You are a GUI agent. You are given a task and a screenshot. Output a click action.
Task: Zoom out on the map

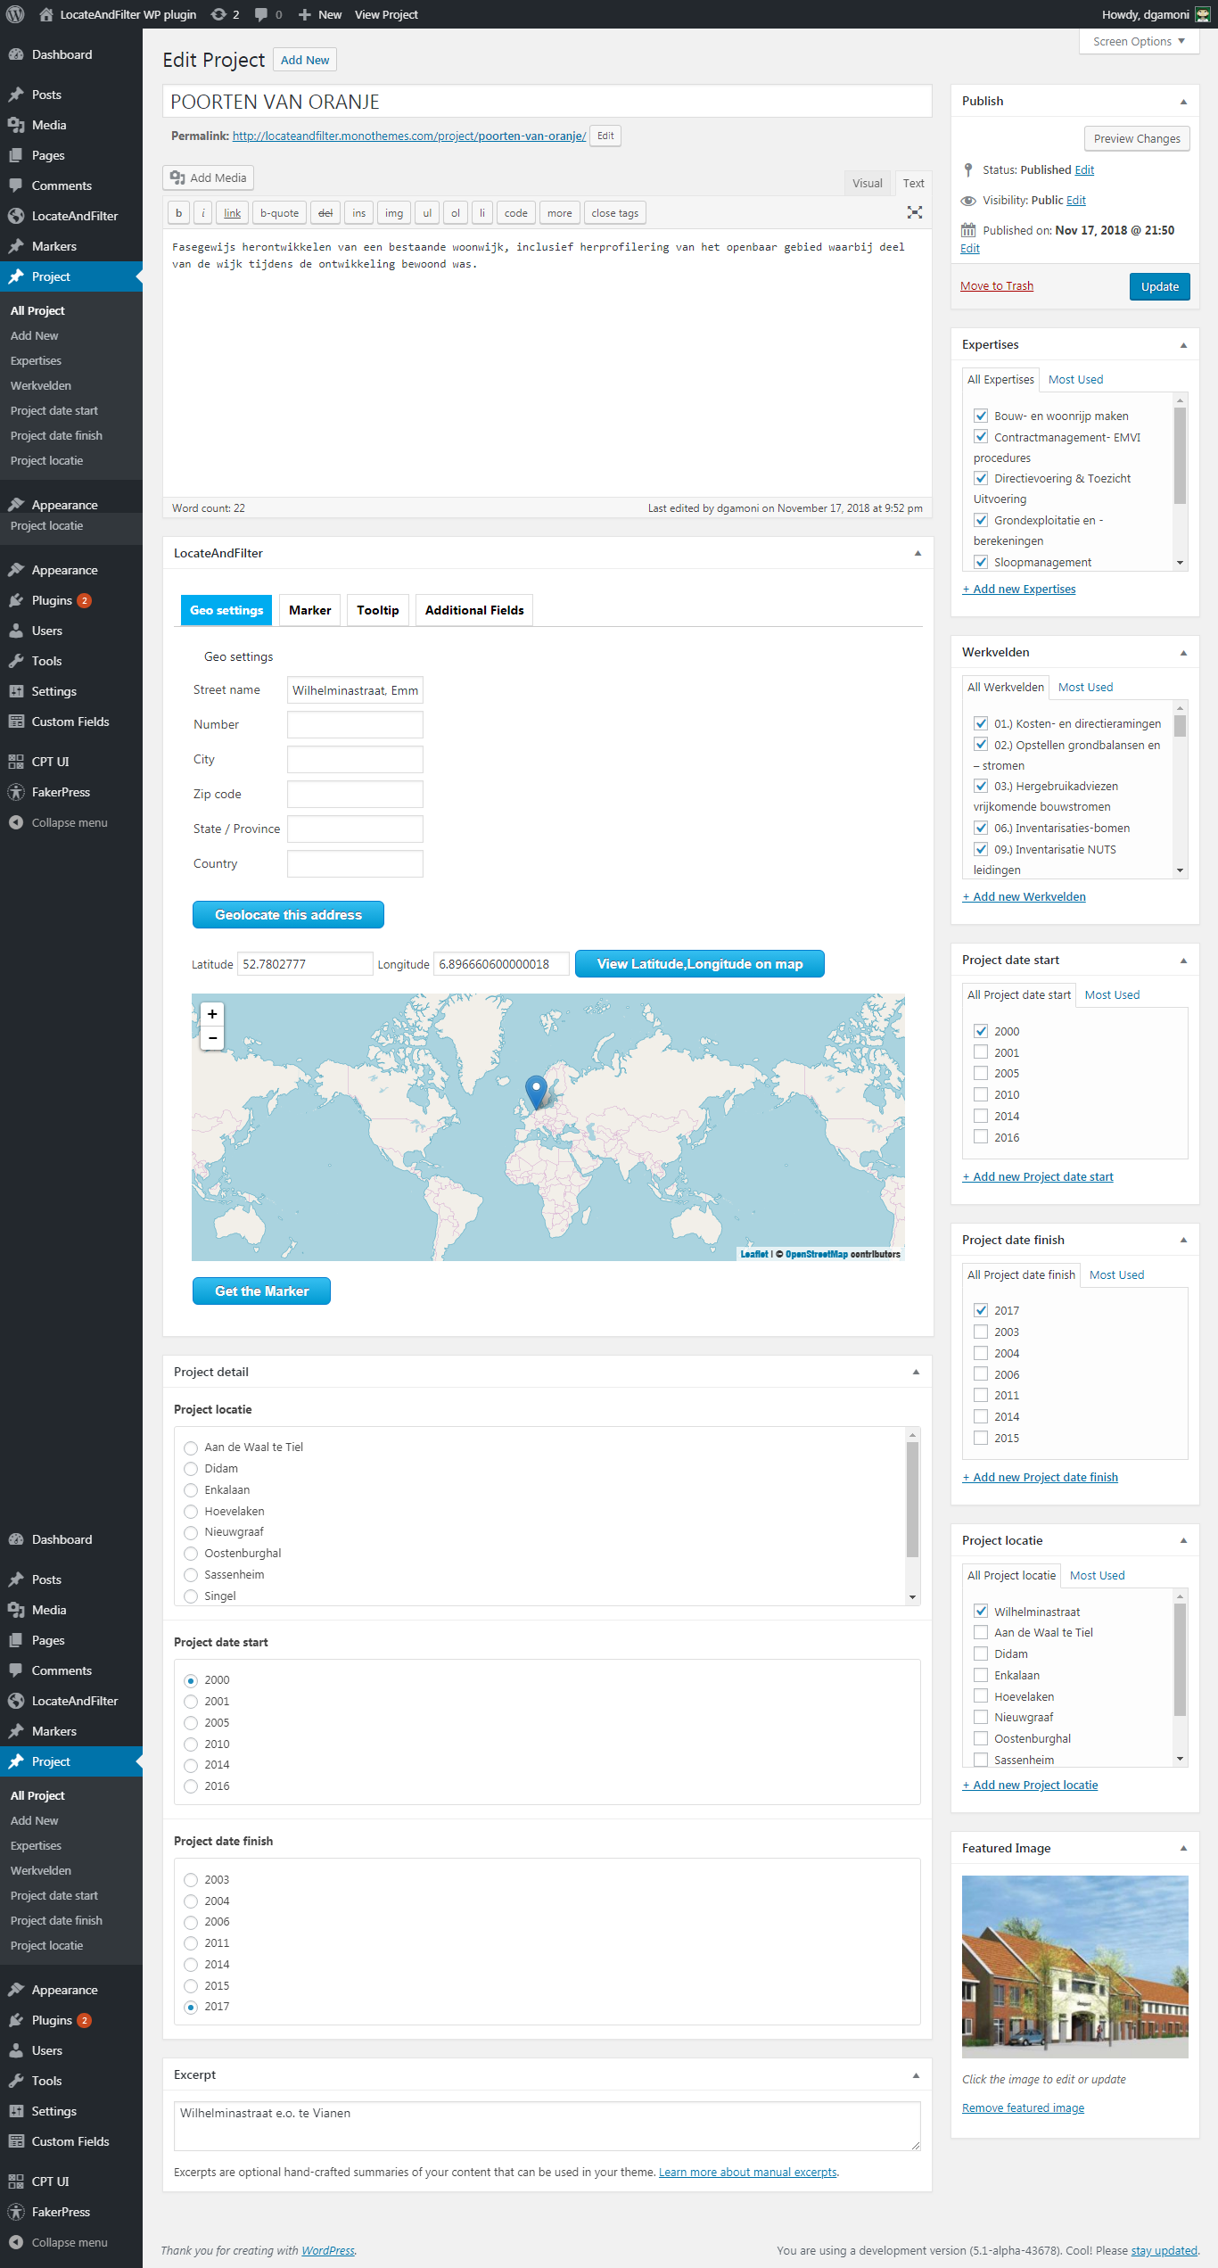[212, 1038]
